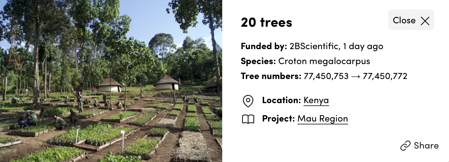Viewport: 449px width, 162px height.
Task: Click the species name Croton megalocarpus
Action: coord(324,61)
